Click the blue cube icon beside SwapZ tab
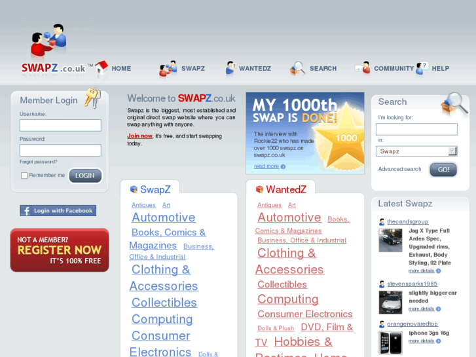Viewport: 476px width, 357px height. pyautogui.click(x=134, y=189)
